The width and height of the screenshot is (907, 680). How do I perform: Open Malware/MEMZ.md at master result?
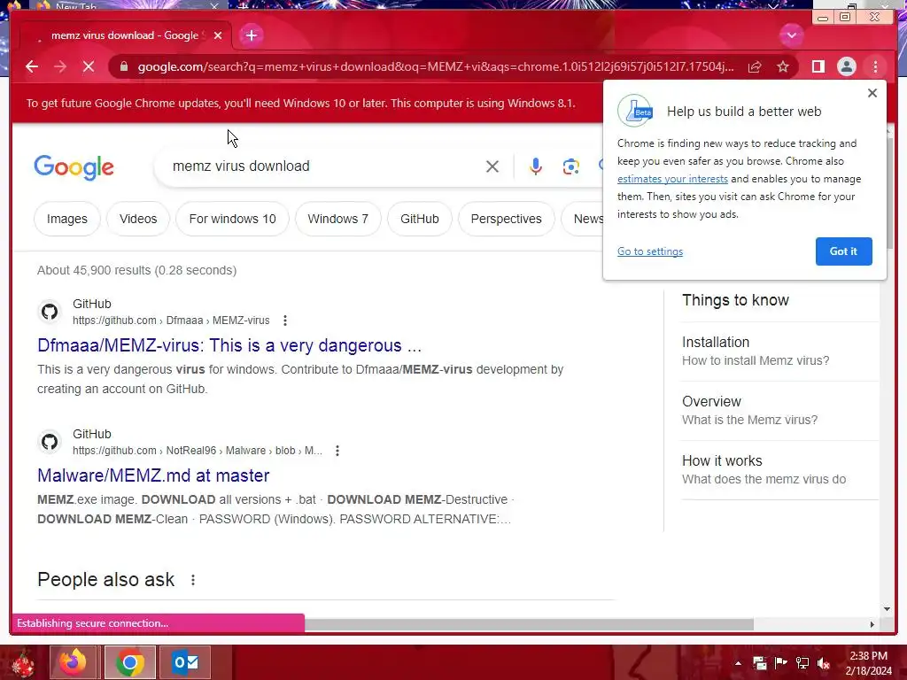(153, 475)
